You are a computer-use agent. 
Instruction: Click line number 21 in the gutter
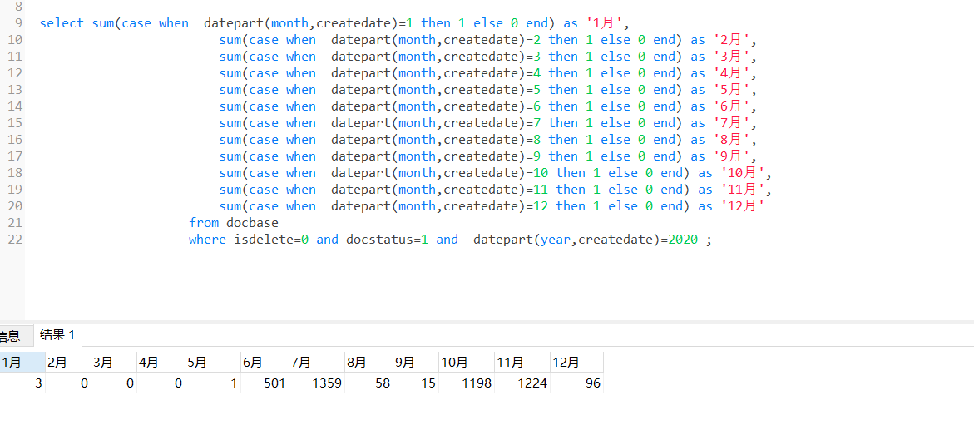[15, 222]
